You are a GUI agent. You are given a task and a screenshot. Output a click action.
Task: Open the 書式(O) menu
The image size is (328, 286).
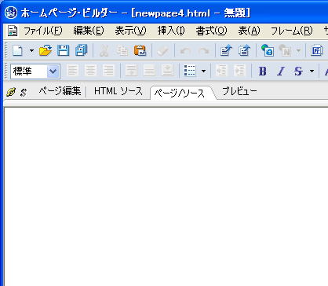click(211, 31)
